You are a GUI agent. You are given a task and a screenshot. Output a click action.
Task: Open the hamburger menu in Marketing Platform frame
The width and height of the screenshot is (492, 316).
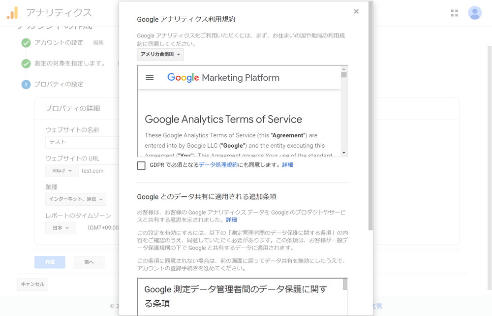tap(150, 77)
